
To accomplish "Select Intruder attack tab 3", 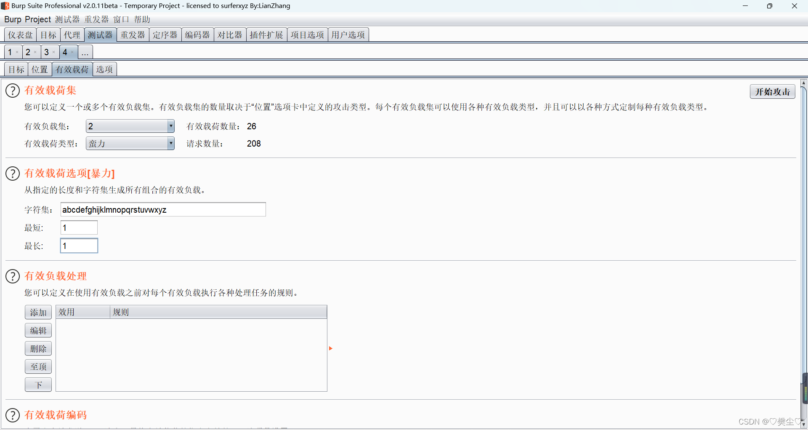I will [x=46, y=52].
